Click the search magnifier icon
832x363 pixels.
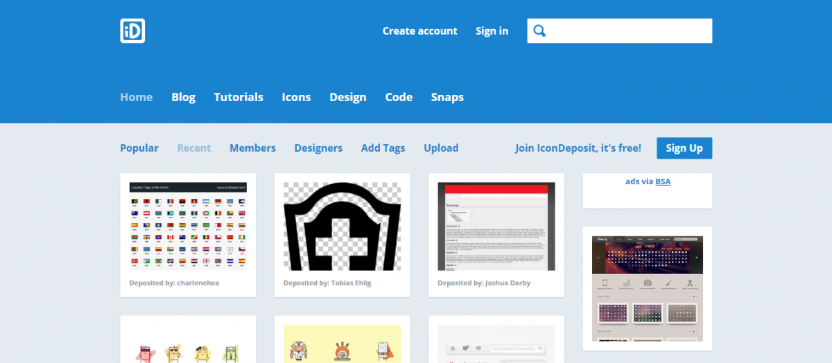click(539, 30)
